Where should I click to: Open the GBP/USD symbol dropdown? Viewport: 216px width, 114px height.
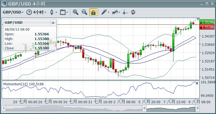pyautogui.click(x=13, y=12)
